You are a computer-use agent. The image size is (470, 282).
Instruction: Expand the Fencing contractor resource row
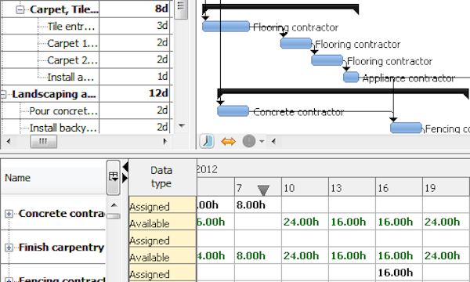point(9,280)
